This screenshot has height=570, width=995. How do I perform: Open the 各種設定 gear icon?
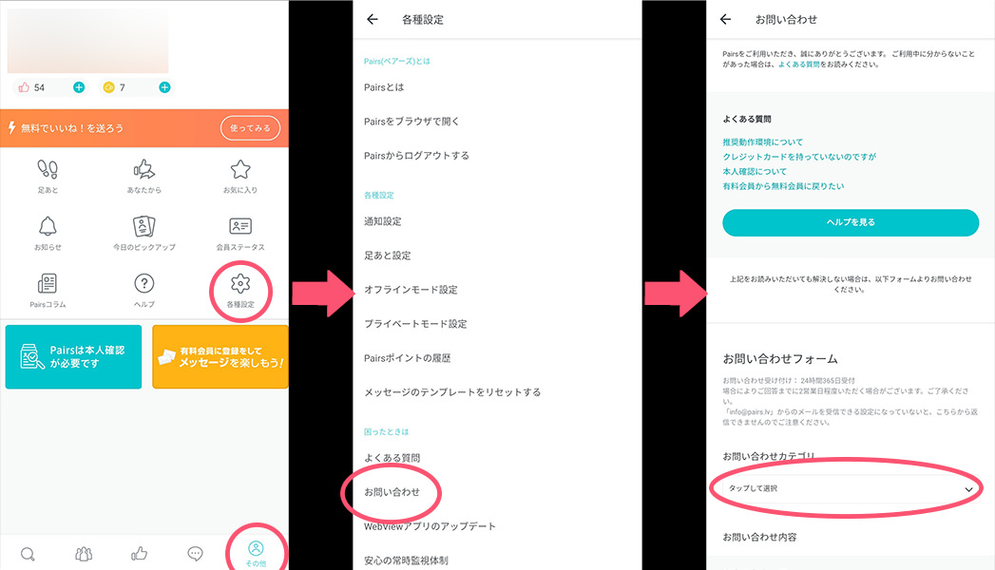tap(240, 283)
